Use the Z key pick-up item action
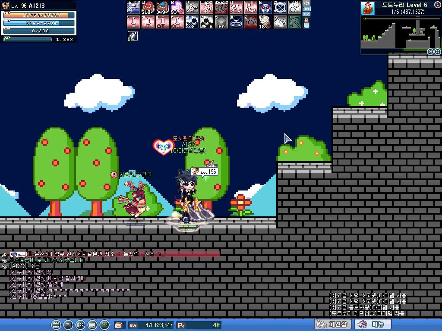This screenshot has width=442, height=331. pos(236,7)
